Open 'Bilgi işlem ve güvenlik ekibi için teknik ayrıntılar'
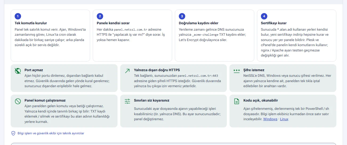The height and width of the screenshot is (145, 347). coord(51,133)
